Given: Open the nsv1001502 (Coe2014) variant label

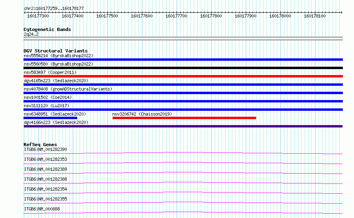Looking at the screenshot, I should [48, 97].
